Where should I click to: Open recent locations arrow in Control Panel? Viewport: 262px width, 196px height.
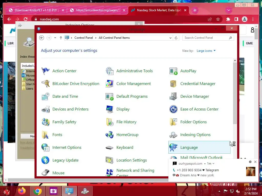(55, 38)
